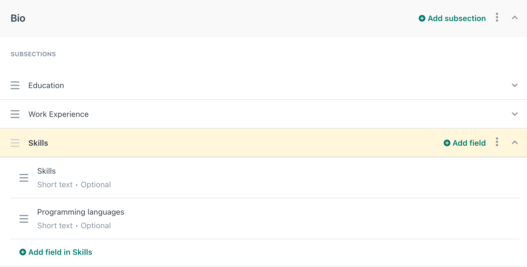Select the Education subsection row
This screenshot has height=267, width=527.
pos(263,85)
